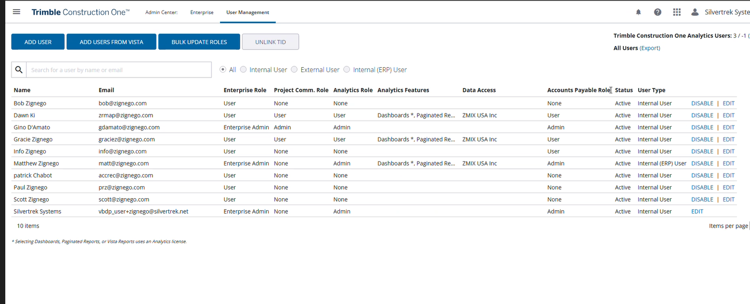Edit Info Zignego's user record
Screen dimensions: 750x304
(x=729, y=152)
